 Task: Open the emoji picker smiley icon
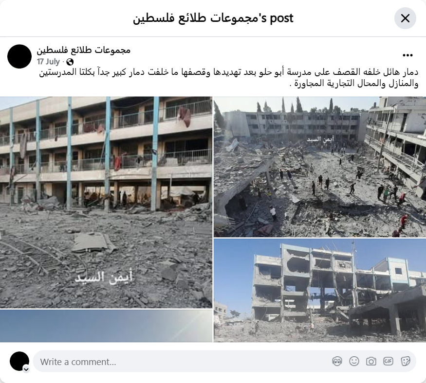[354, 361]
